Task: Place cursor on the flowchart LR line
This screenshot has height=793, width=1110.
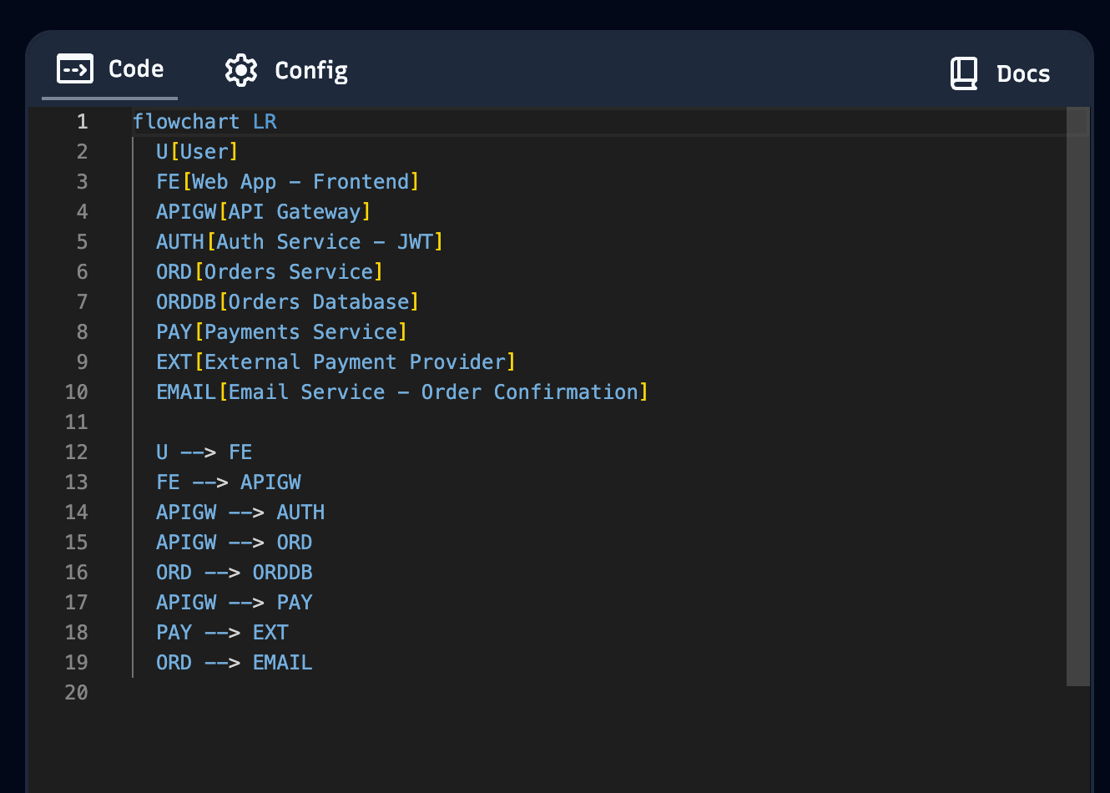Action: pos(204,121)
